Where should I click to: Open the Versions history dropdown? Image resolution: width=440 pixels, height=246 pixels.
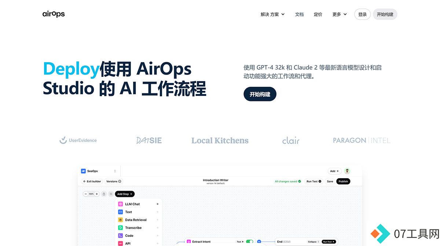coord(114,181)
